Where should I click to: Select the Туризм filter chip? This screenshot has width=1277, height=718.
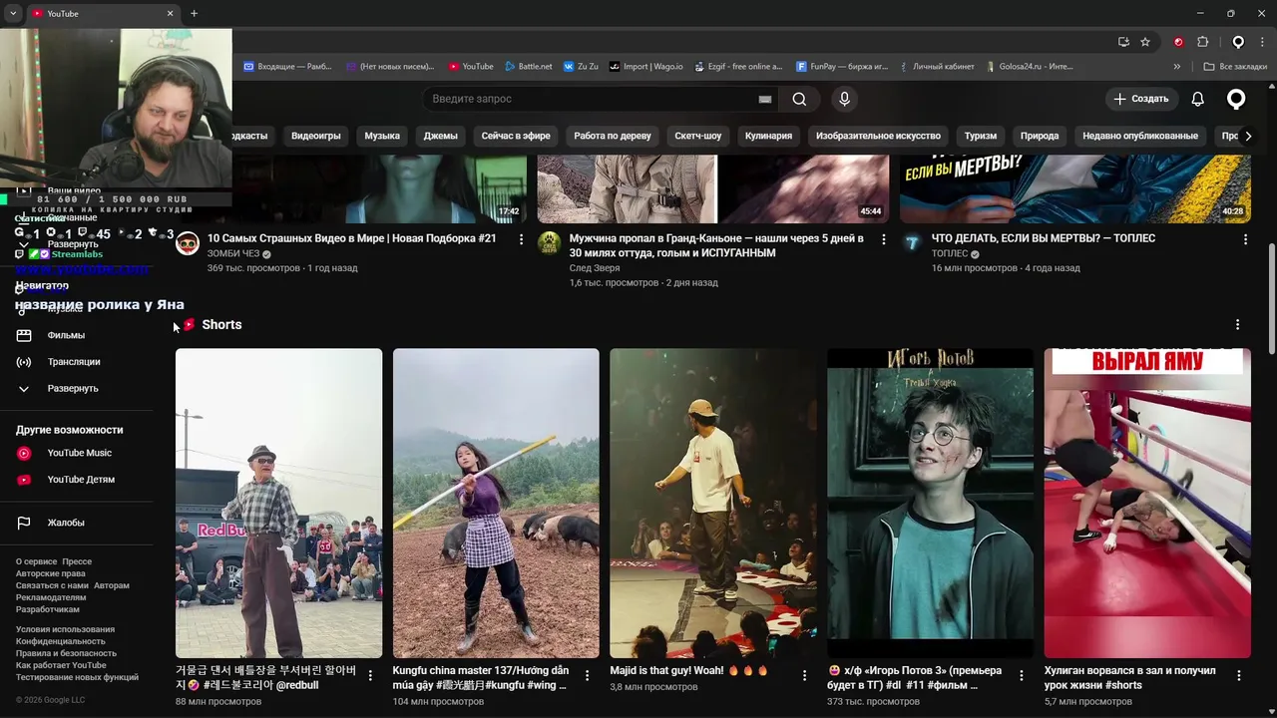pyautogui.click(x=981, y=136)
